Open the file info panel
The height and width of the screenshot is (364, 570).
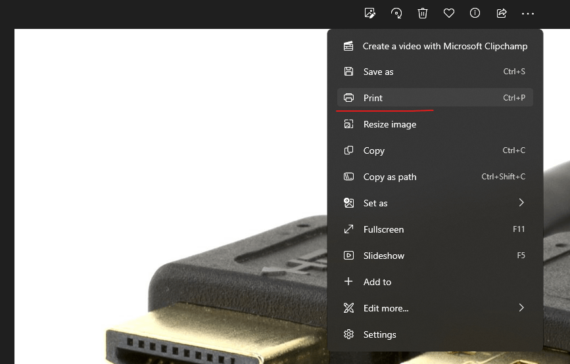click(x=475, y=13)
